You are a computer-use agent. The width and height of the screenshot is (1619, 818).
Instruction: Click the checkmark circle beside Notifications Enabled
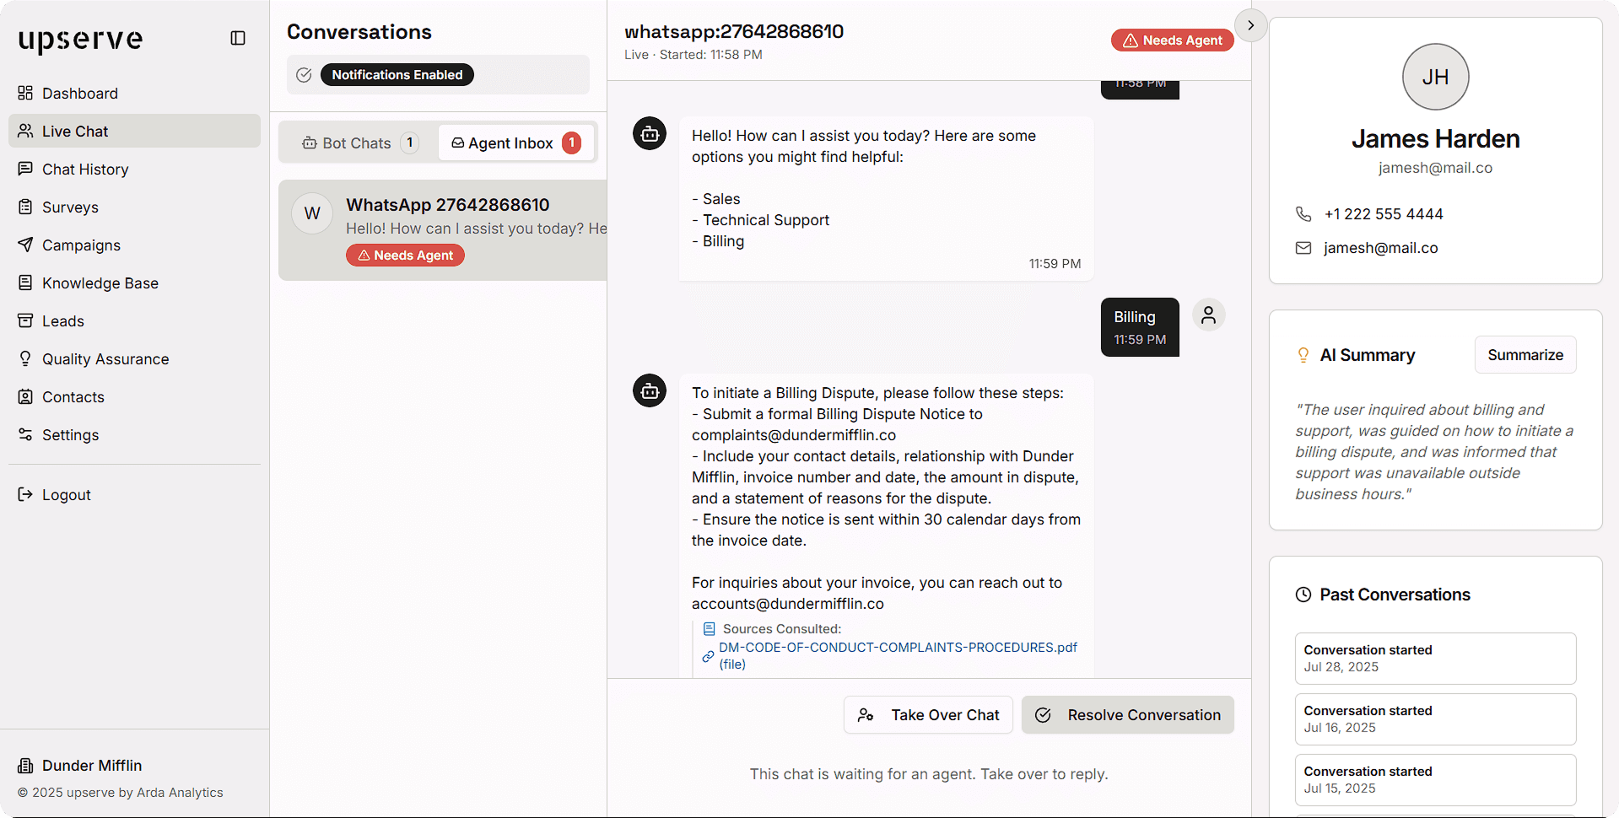(304, 74)
